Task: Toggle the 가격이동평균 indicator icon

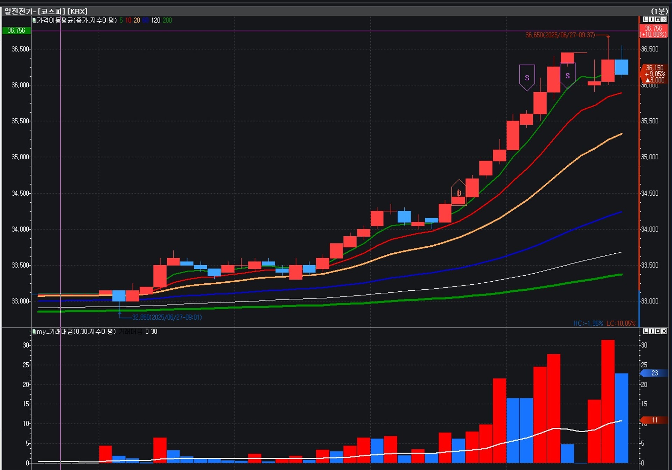Action: point(34,20)
